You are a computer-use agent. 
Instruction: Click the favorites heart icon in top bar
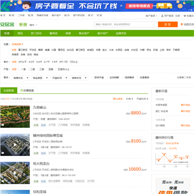(185, 16)
